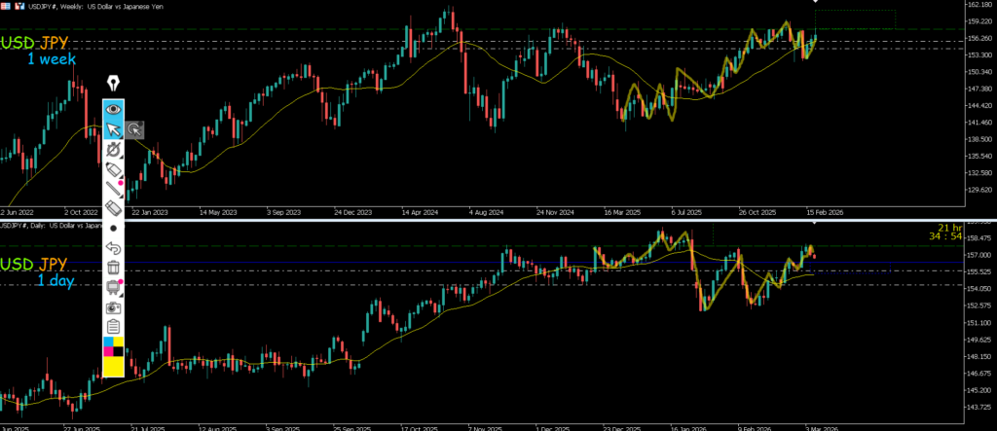Viewport: 997px width, 431px height.
Task: Select the highlighter marker tool
Action: 113,169
